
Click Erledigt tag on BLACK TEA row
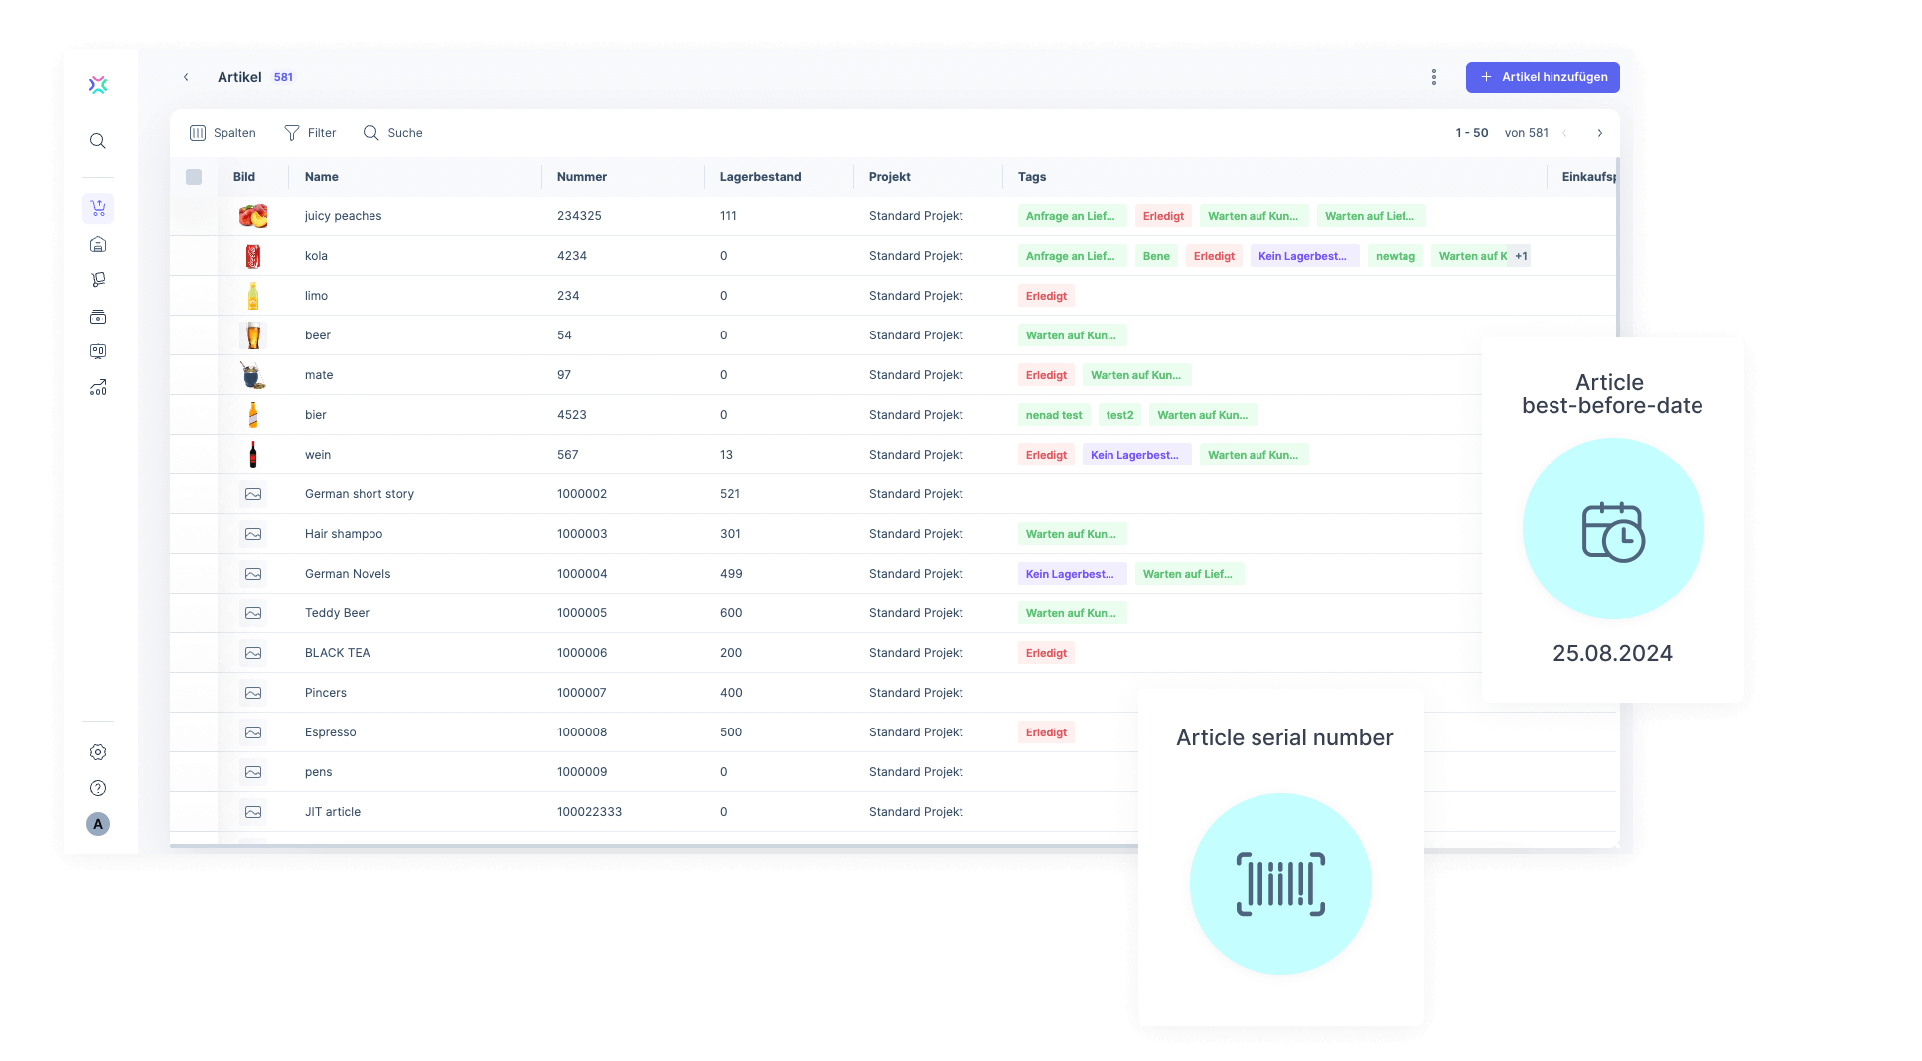click(x=1046, y=653)
